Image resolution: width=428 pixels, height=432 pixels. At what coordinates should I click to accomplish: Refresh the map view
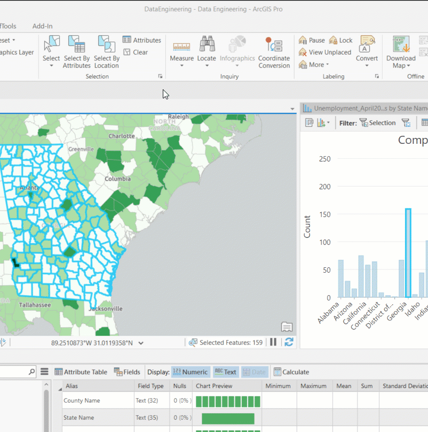[289, 342]
